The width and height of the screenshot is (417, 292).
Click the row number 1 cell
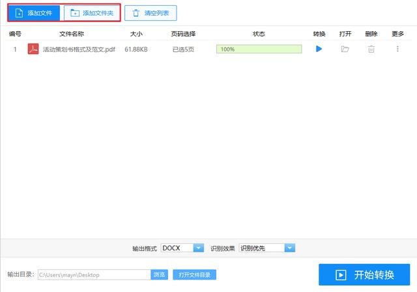coord(15,49)
